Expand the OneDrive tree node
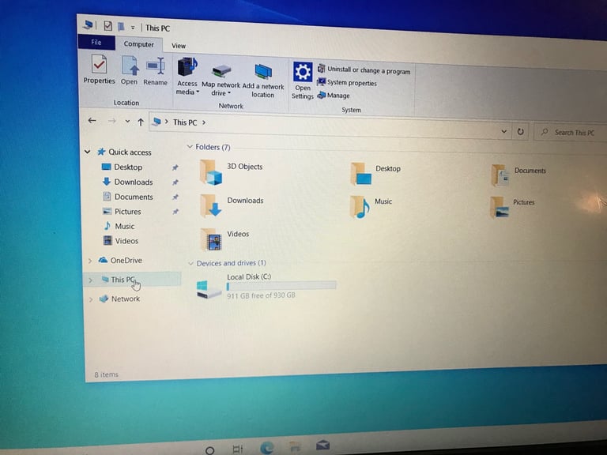Viewport: 607px width, 455px height. tap(90, 261)
